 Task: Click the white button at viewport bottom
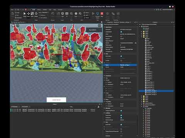(56, 100)
